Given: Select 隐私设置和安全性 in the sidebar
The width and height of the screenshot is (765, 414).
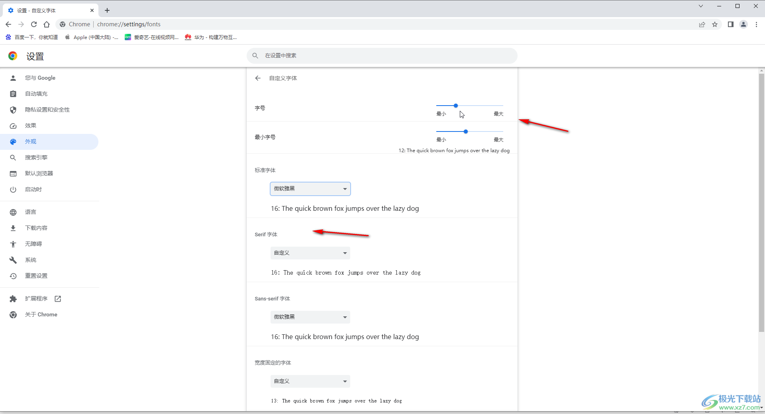Looking at the screenshot, I should click(47, 110).
